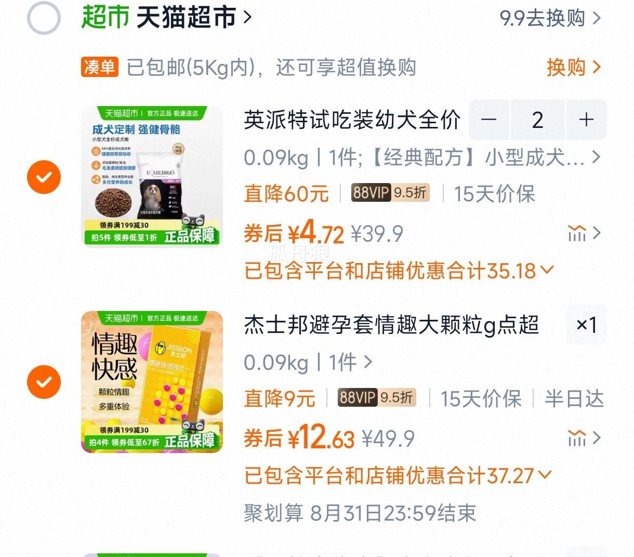Edit the quantity field showing 2
The image size is (634, 557).
[x=538, y=120]
